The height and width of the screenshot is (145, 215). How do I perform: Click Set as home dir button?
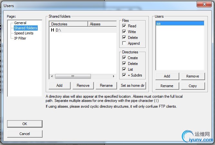tap(132, 86)
